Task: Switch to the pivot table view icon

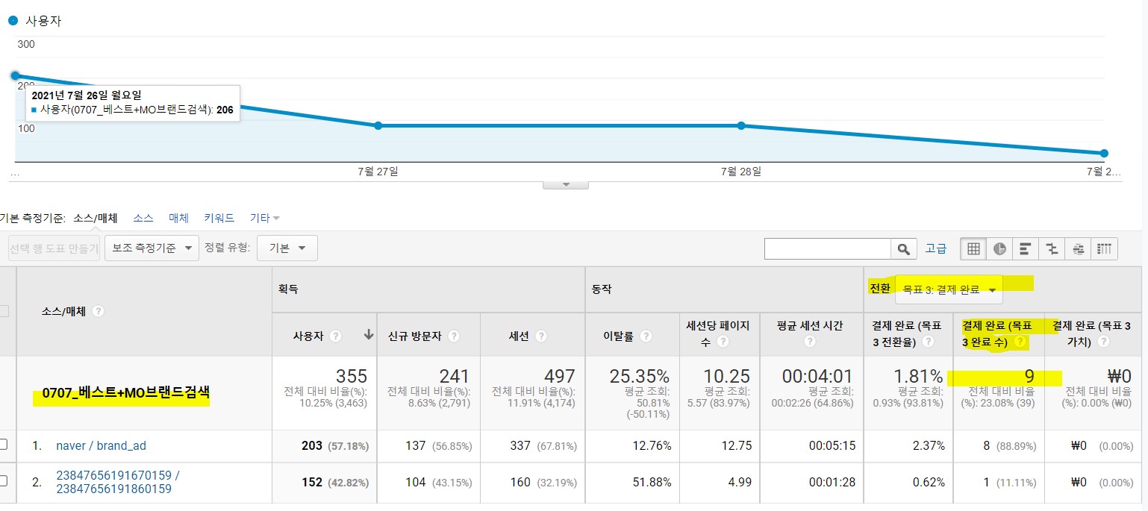Action: 1105,249
